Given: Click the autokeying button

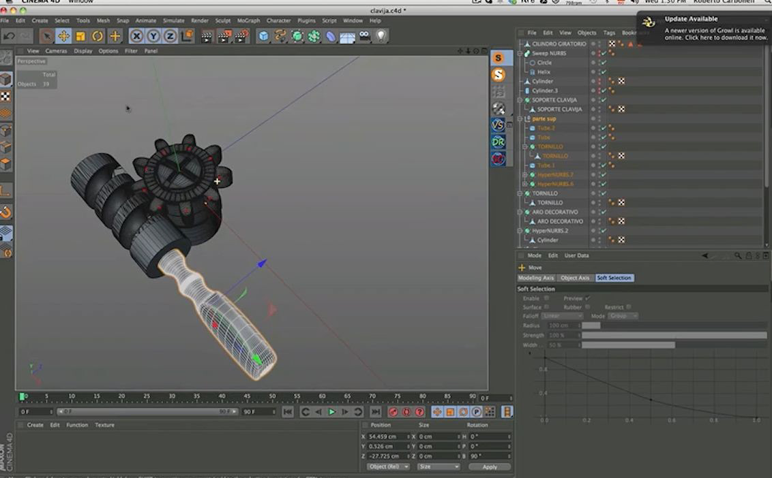Looking at the screenshot, I should pyautogui.click(x=406, y=411).
